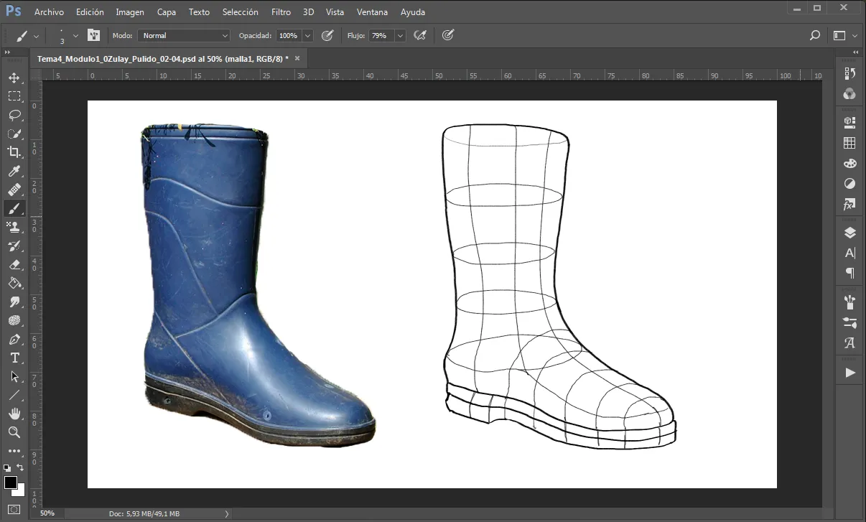Select the Eyedropper tool
Image resolution: width=866 pixels, height=522 pixels.
pos(14,171)
